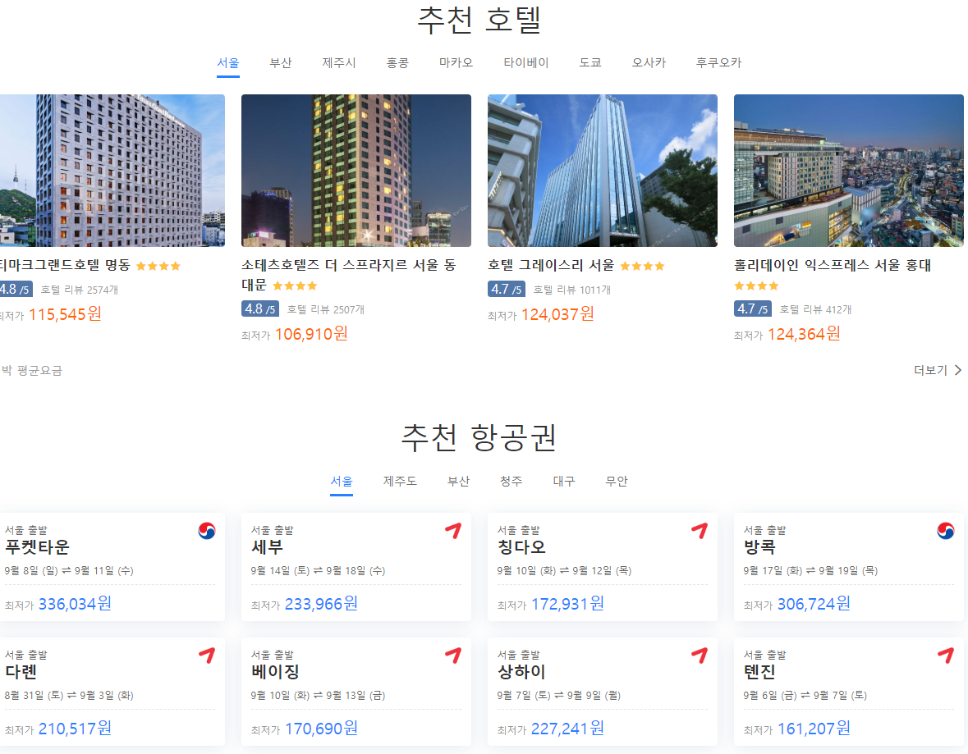Switch to the 오사카 hotel tab

click(649, 63)
